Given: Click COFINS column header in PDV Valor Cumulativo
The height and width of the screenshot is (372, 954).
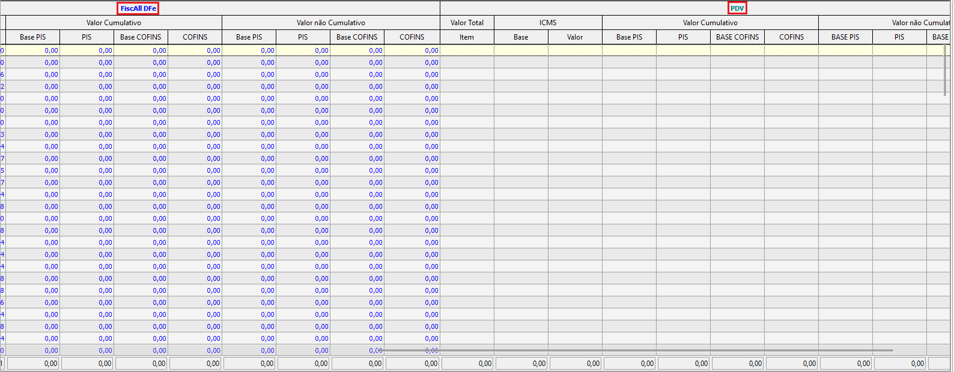Looking at the screenshot, I should (792, 37).
